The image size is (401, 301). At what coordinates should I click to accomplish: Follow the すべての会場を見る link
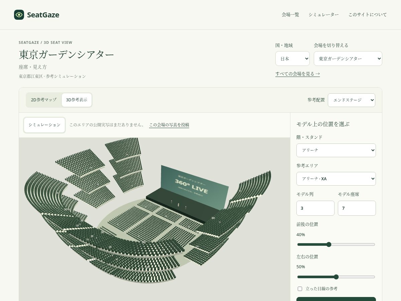pyautogui.click(x=297, y=74)
